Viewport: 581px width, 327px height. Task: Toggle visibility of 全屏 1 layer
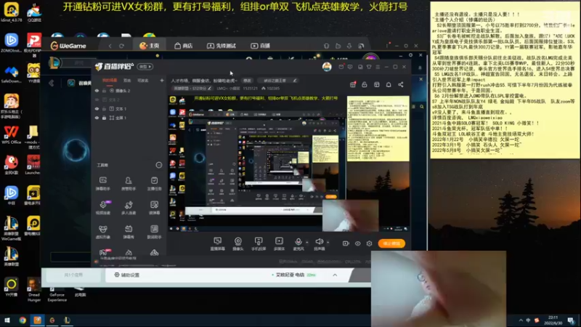coord(97,118)
